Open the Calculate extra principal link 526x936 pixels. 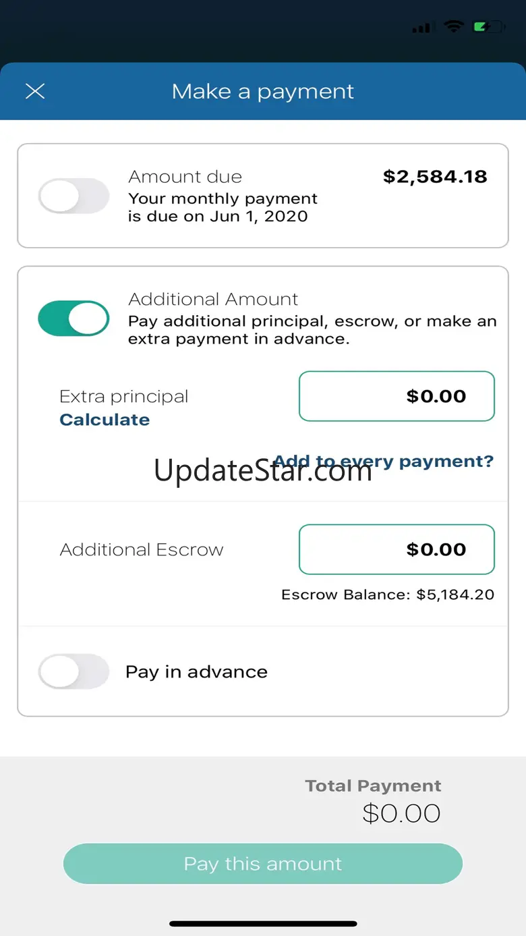pyautogui.click(x=105, y=420)
